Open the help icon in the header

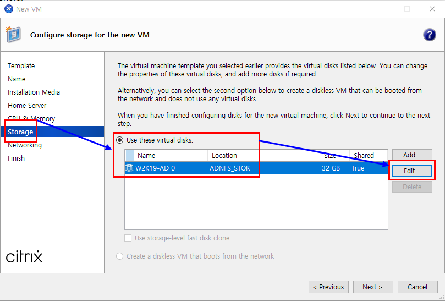[430, 35]
